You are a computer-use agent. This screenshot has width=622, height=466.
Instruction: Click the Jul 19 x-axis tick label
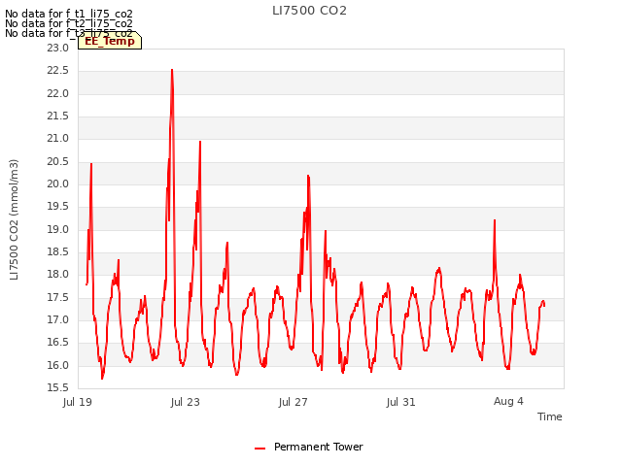[78, 402]
